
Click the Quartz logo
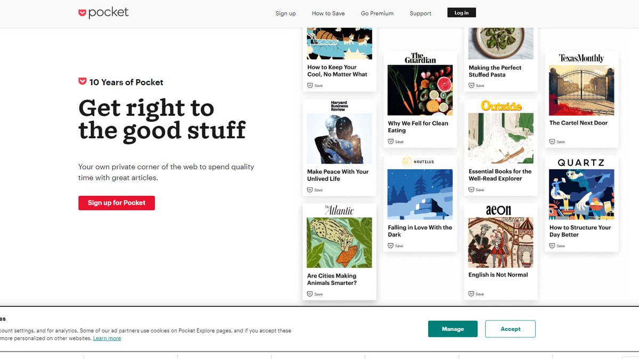(x=581, y=162)
